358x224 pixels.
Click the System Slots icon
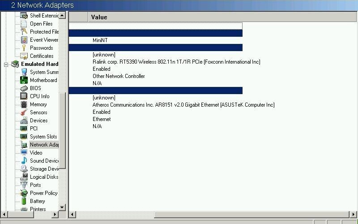pyautogui.click(x=24, y=137)
